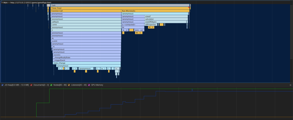The width and height of the screenshot is (293, 120).
Task: Uncheck the Documents counter checkbox
Action: click(31, 85)
